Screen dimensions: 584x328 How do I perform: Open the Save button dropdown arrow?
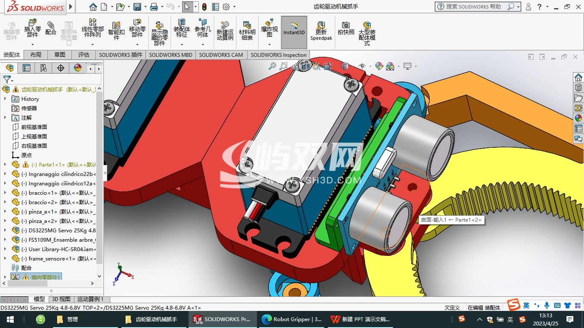coord(145,7)
